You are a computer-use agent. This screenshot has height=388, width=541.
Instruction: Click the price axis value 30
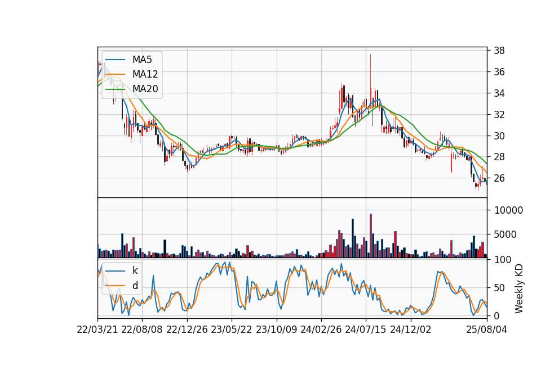pos(499,136)
